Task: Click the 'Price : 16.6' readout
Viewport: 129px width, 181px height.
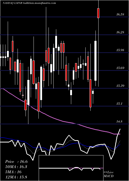Action: tap(16, 162)
